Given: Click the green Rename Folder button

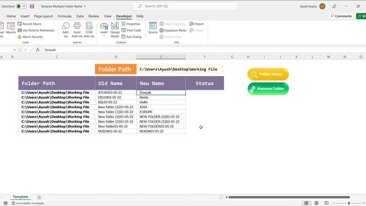Looking at the screenshot, I should [x=268, y=89].
